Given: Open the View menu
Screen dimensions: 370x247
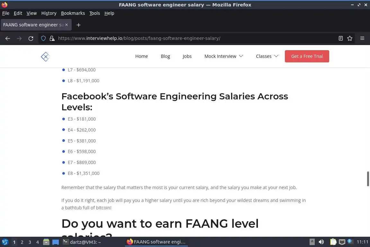Looking at the screenshot, I should point(31,13).
